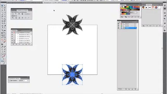Image resolution: width=167 pixels, height=94 pixels.
Task: Select the Gradient tool in toolbox
Action: coord(5,26)
